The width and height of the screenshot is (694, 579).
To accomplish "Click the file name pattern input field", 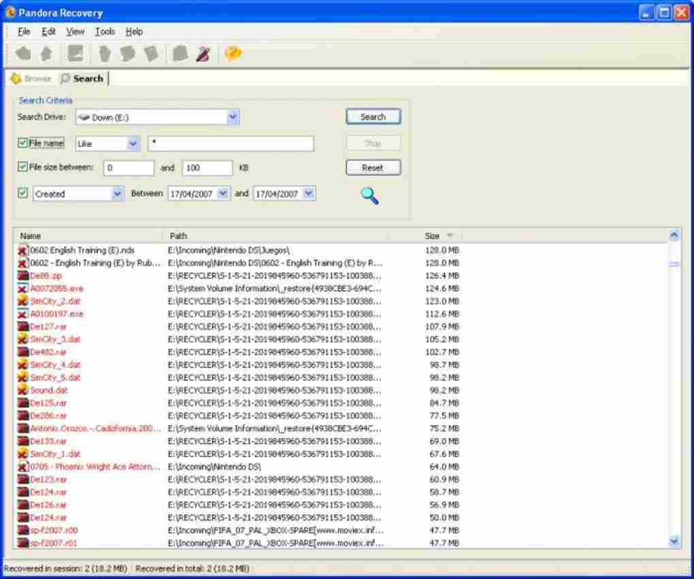I will tap(231, 144).
